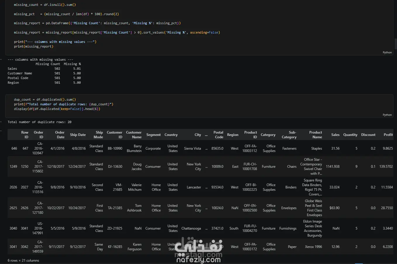Viewport: 397px width, 264px height.
Task: Select the profit value 9.8625
Action: pyautogui.click(x=388, y=148)
